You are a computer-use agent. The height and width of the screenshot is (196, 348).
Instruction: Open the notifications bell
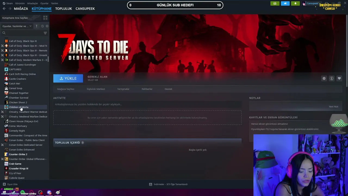[x=296, y=4]
